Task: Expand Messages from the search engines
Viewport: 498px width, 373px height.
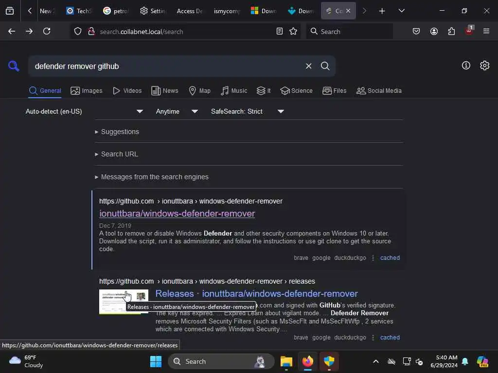Action: 152,177
